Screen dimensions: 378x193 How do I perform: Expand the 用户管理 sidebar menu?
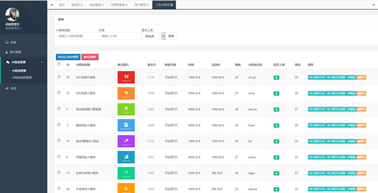(24, 52)
